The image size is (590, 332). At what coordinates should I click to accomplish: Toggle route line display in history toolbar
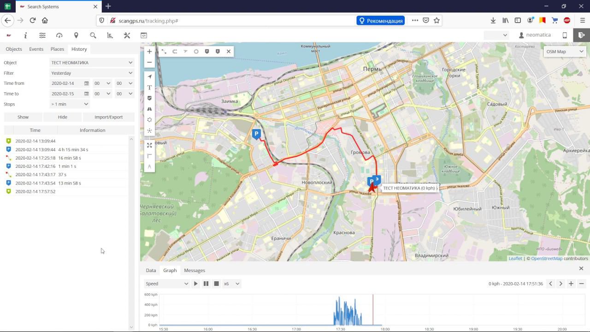[x=164, y=52]
